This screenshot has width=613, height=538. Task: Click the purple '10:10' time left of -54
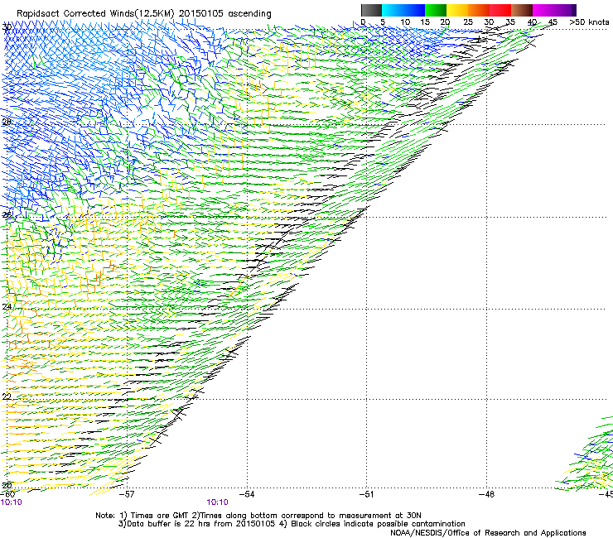[x=217, y=502]
